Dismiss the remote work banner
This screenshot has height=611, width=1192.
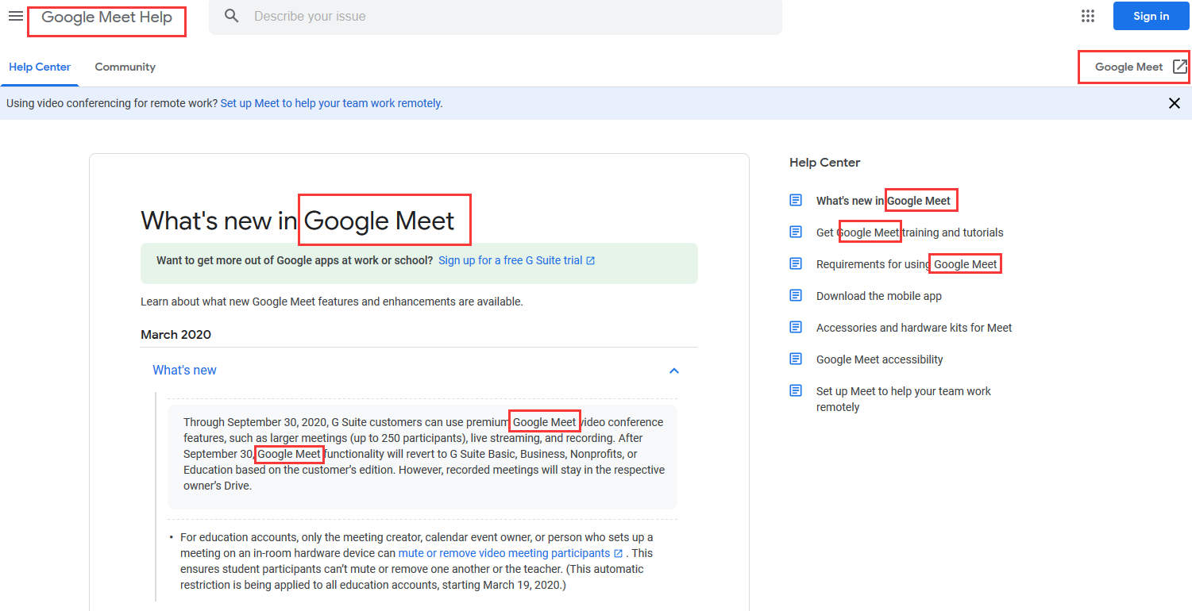coord(1175,103)
